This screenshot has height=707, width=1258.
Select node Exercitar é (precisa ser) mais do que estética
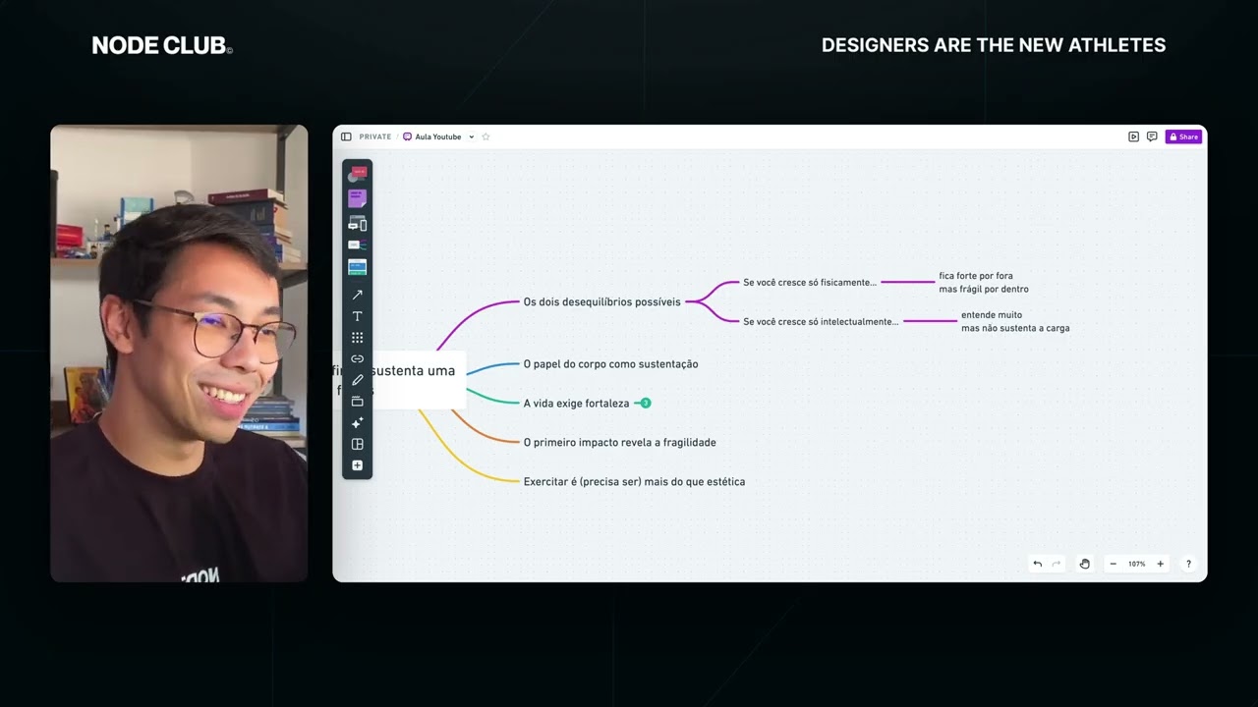634,482
